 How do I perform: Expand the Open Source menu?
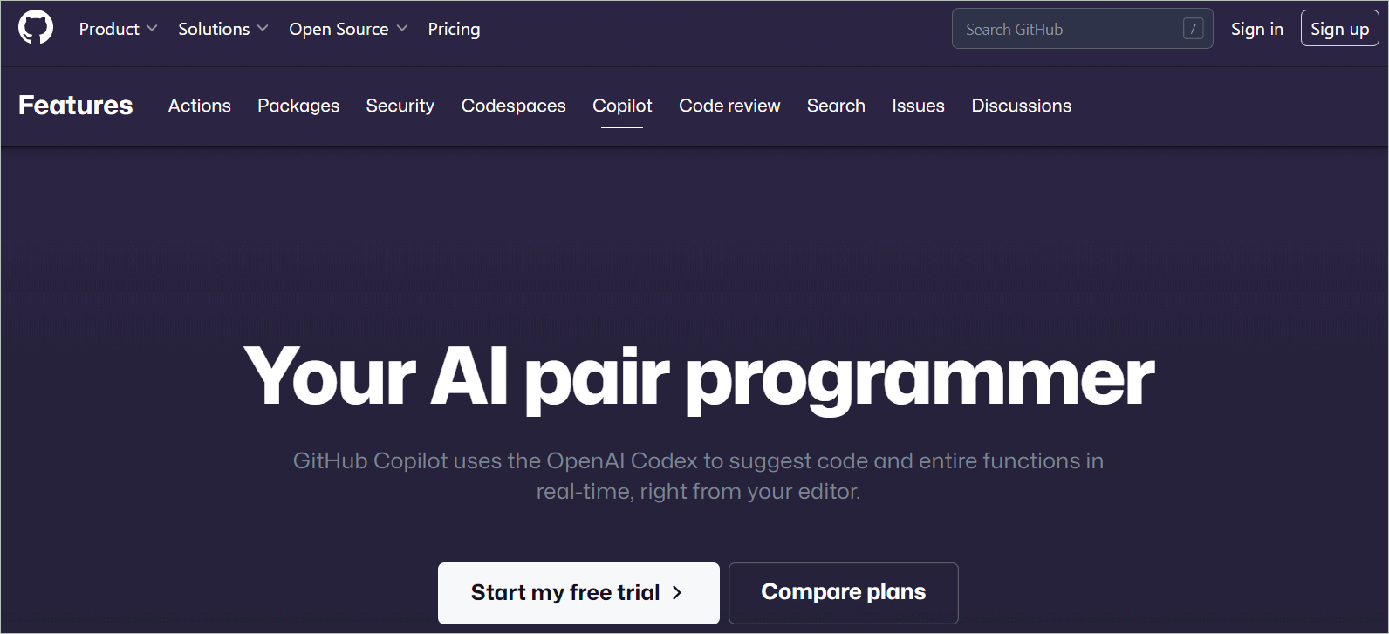[348, 29]
